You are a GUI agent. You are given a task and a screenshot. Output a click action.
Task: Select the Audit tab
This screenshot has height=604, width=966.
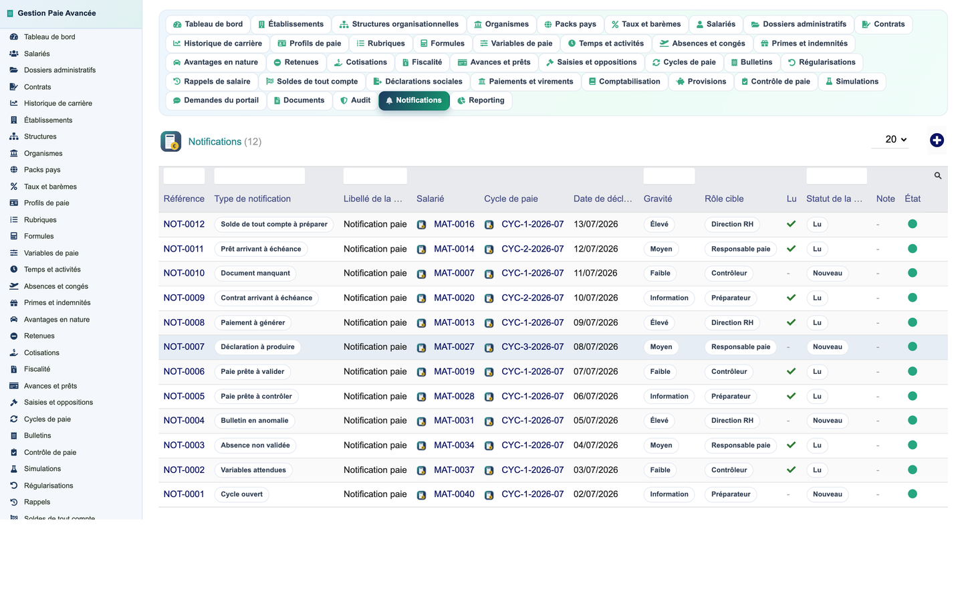[356, 100]
